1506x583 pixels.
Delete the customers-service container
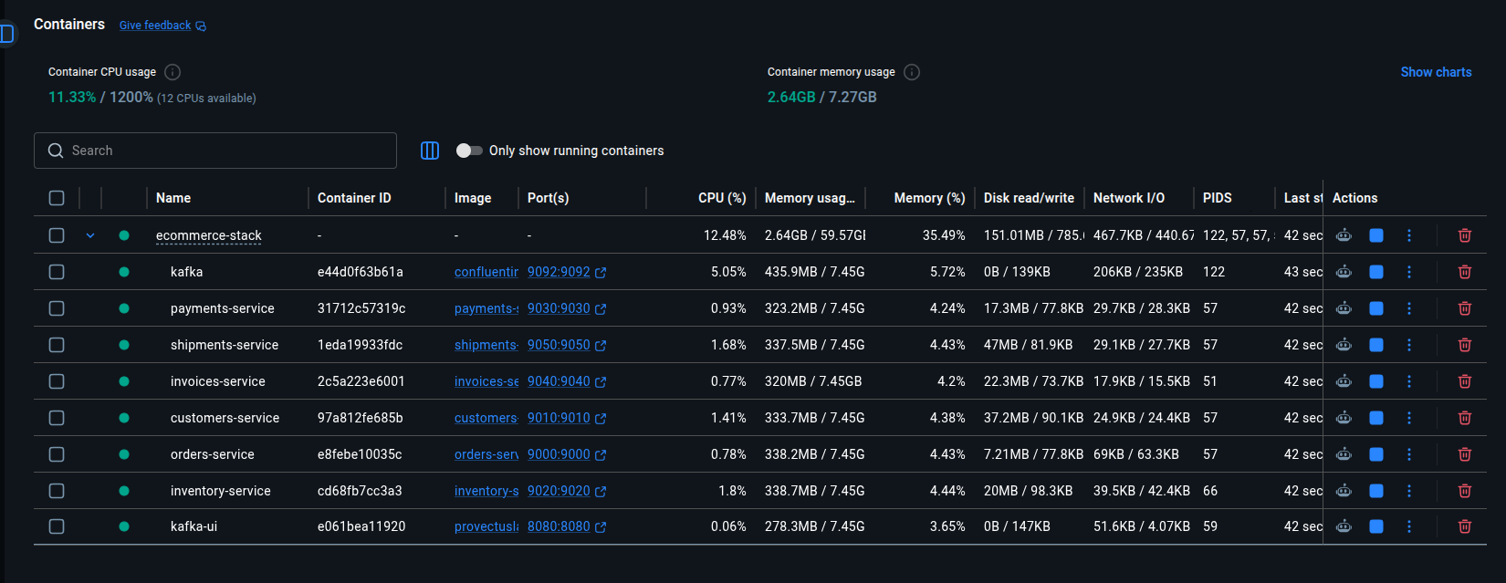(x=1465, y=418)
